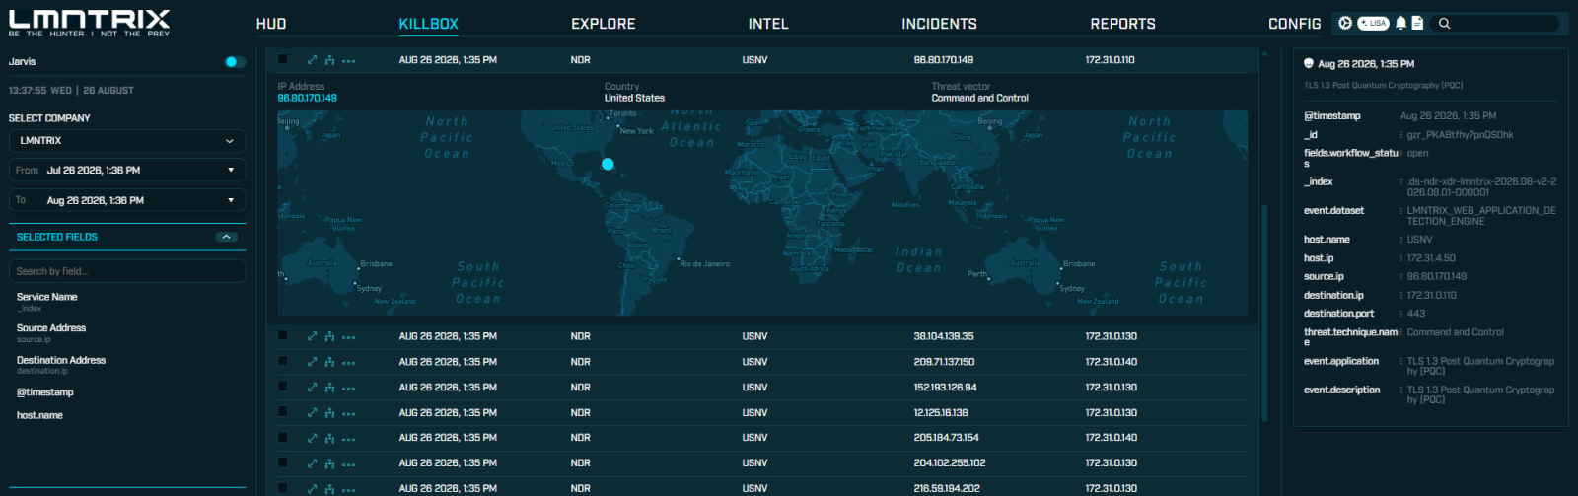The height and width of the screenshot is (496, 1578).
Task: Select the Service Name field
Action: [46, 297]
